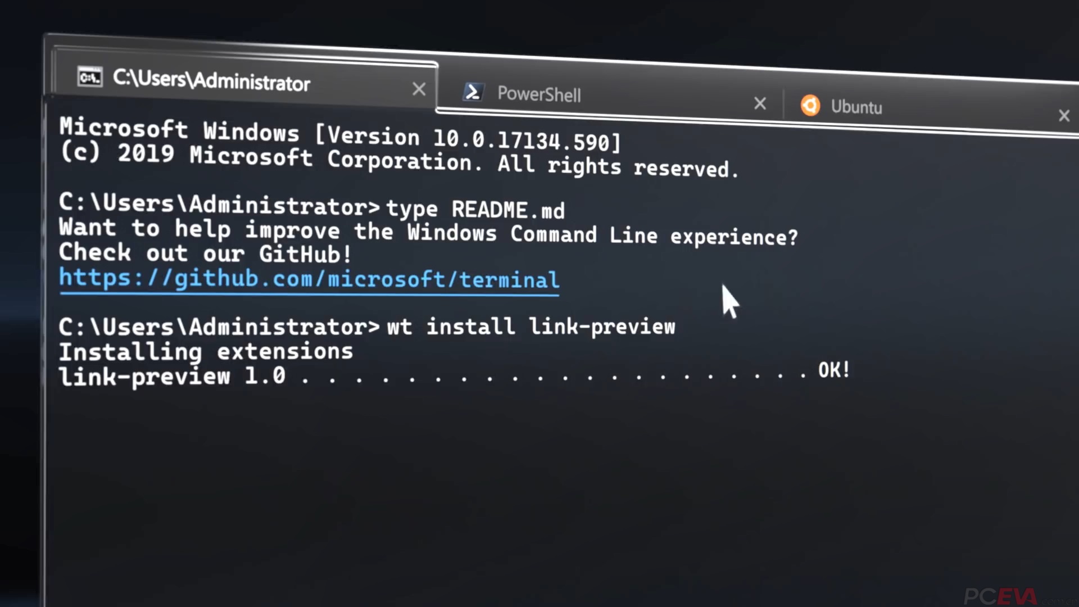The width and height of the screenshot is (1079, 607).
Task: Switch to the PowerShell tab
Action: (538, 94)
